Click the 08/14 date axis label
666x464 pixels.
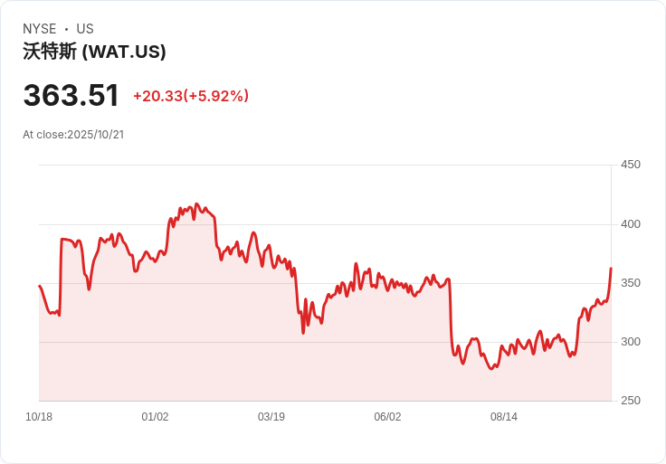504,417
